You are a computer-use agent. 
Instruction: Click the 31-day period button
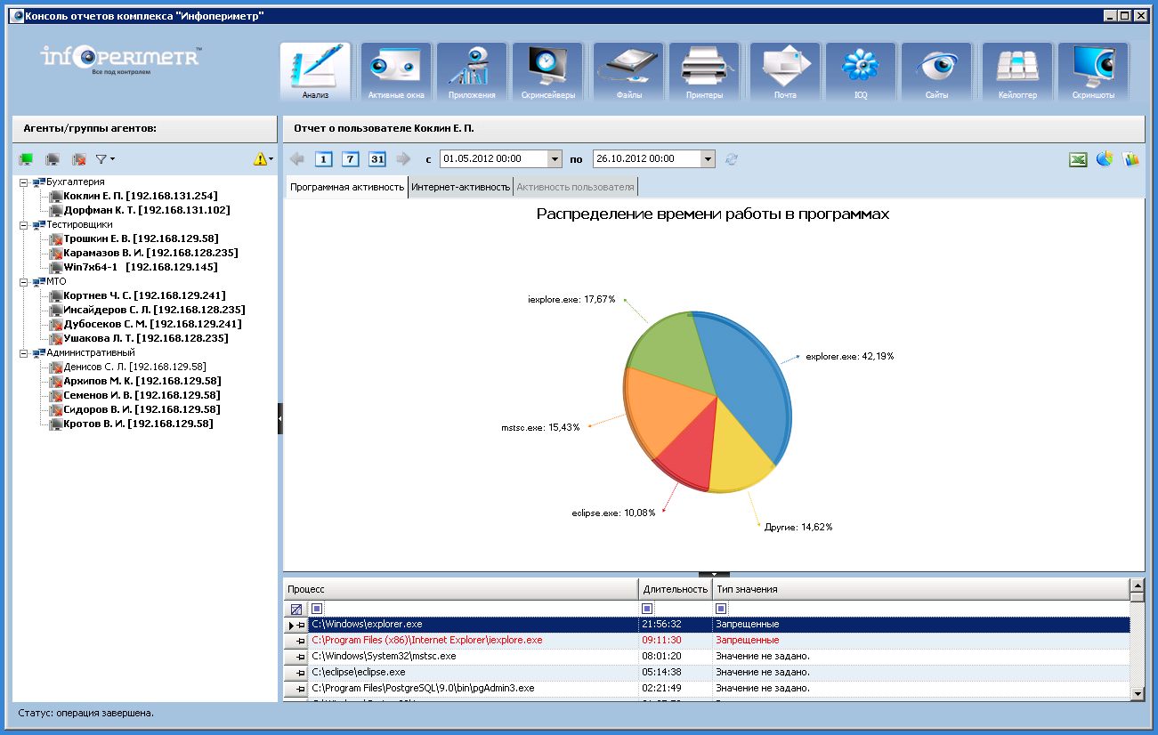[377, 159]
